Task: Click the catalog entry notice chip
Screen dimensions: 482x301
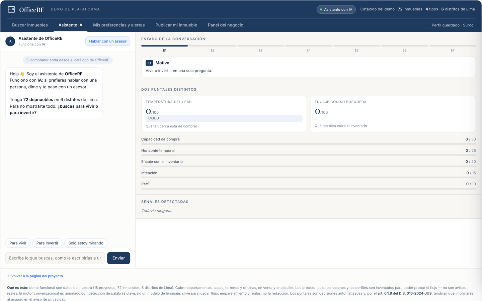Action: click(68, 60)
